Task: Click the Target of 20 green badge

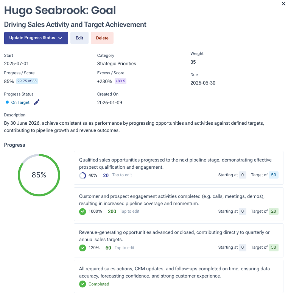Action: pos(274,212)
